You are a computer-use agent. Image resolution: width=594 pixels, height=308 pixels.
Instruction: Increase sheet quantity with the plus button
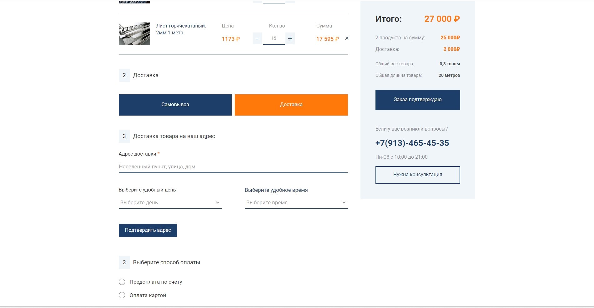pos(290,39)
